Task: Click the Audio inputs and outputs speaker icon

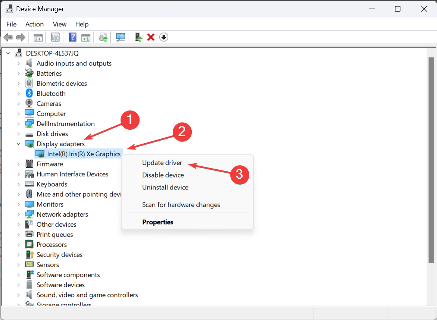Action: (x=29, y=63)
